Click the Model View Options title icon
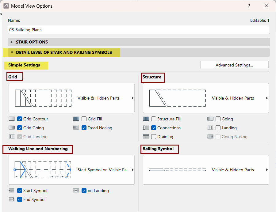276x212 pixels. pyautogui.click(x=6, y=6)
